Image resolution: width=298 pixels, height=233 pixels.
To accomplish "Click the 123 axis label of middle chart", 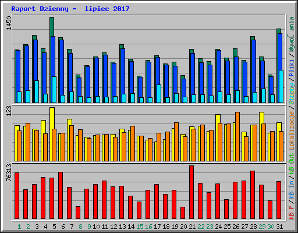I will coord(9,111).
